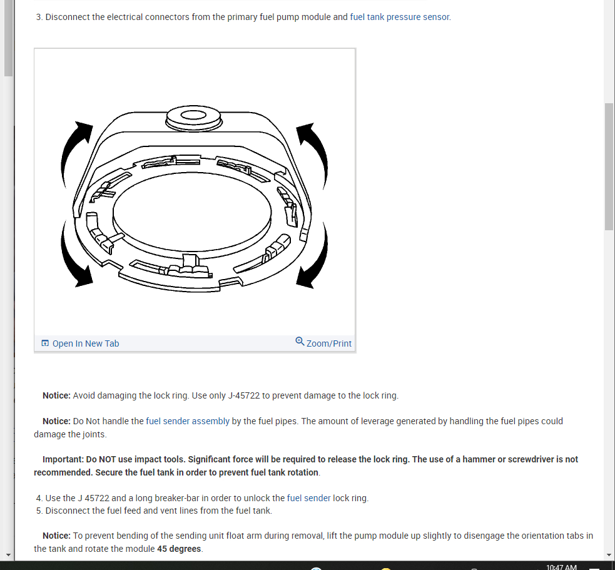615x570 pixels.
Task: Click the right scrollbar track below the thumb
Action: [x=609, y=390]
